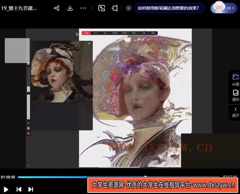The image size is (240, 194).
Task: Select the last tab in the canvas toolbar
Action: coord(153,33)
